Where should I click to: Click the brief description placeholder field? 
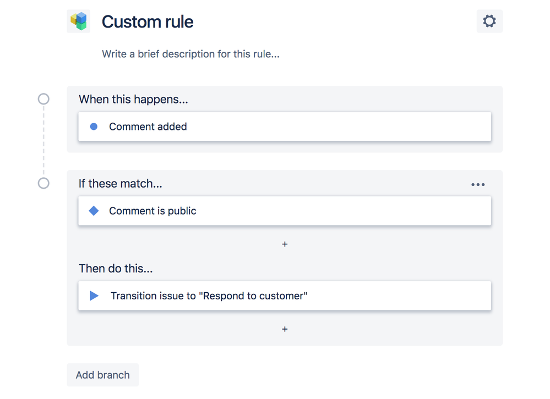pos(190,54)
